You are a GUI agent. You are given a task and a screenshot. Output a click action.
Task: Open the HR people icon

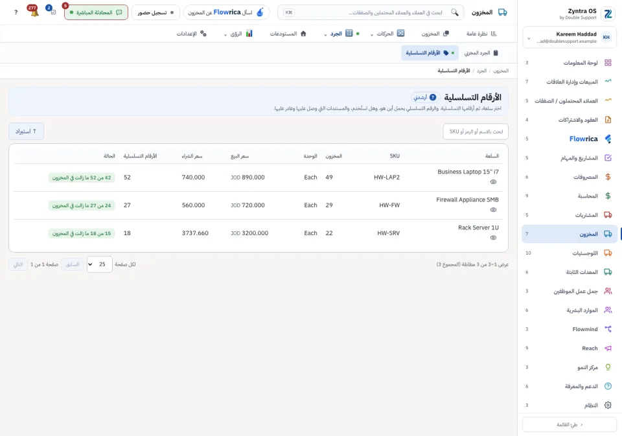point(608,310)
